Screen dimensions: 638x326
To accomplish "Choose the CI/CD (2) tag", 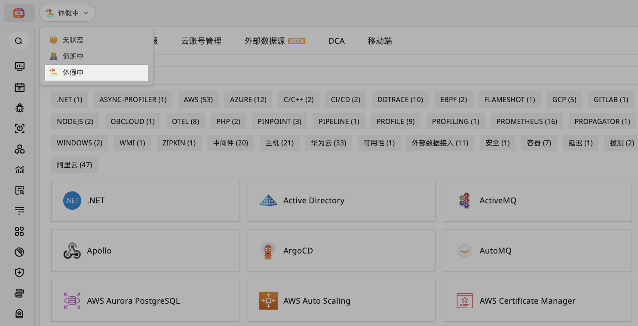I will [346, 100].
